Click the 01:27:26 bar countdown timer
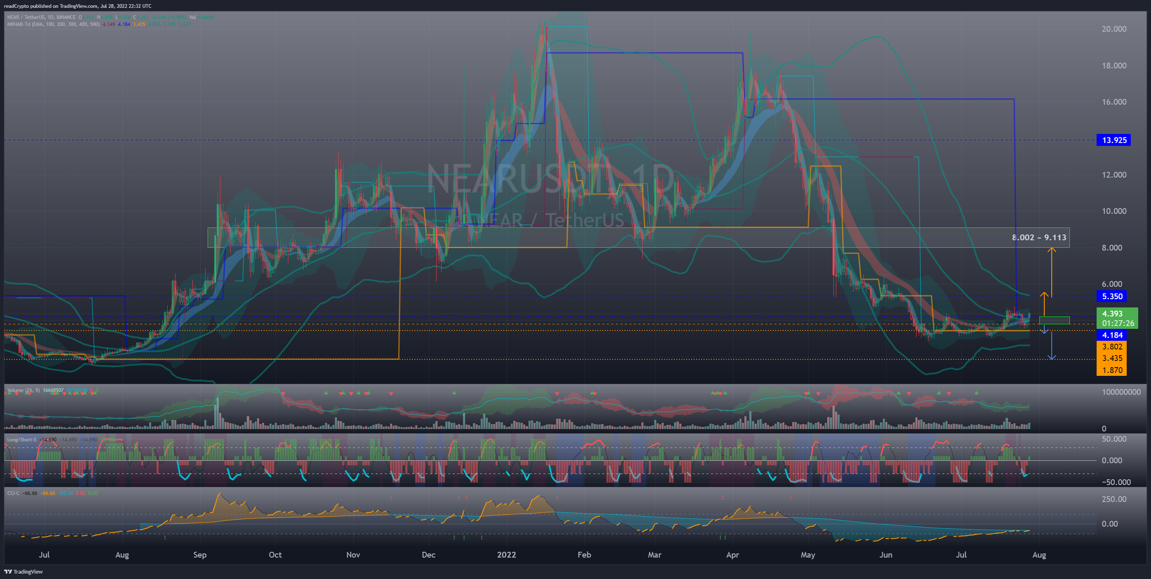Image resolution: width=1151 pixels, height=579 pixels. [x=1118, y=323]
